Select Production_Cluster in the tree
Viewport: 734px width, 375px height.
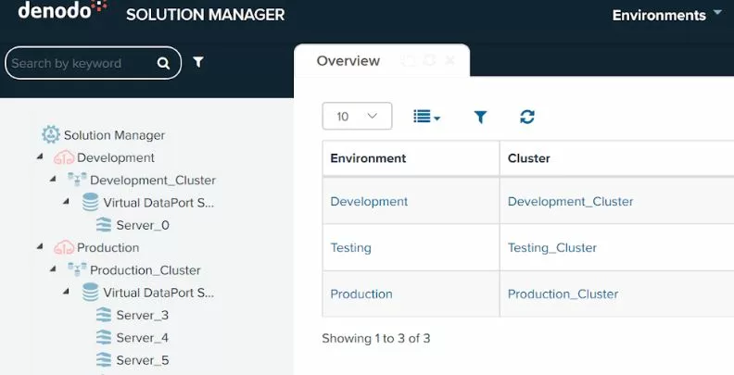pos(146,270)
